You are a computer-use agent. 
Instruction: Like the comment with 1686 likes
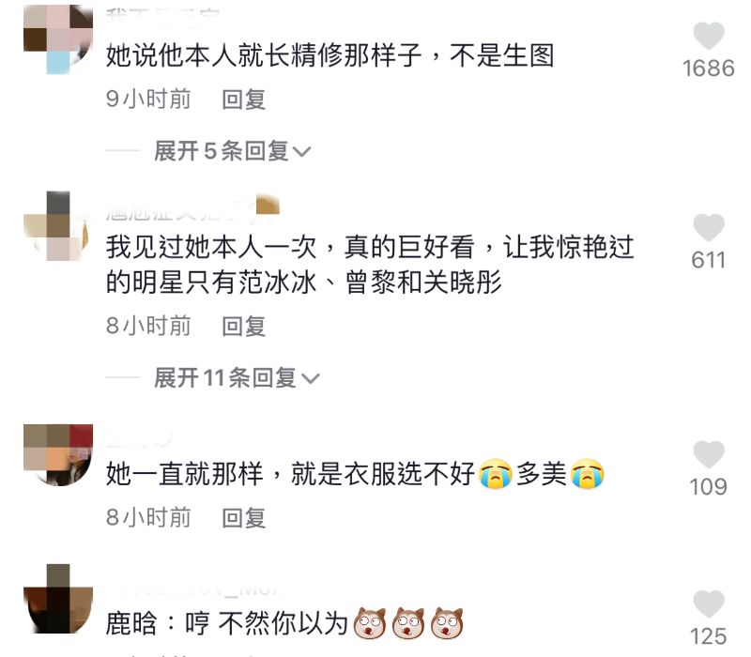[709, 36]
